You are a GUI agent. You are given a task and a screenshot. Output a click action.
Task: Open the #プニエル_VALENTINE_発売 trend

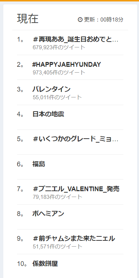point(76,189)
